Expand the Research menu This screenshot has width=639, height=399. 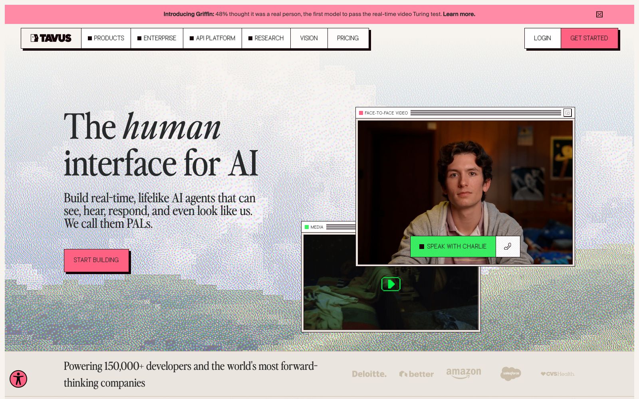[266, 38]
